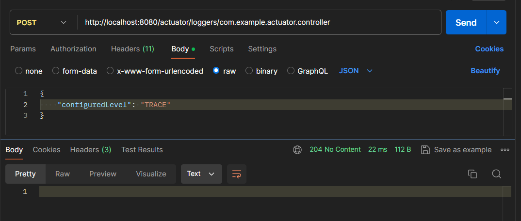Send the POST request
Screen dimensions: 521x221
coord(466,23)
